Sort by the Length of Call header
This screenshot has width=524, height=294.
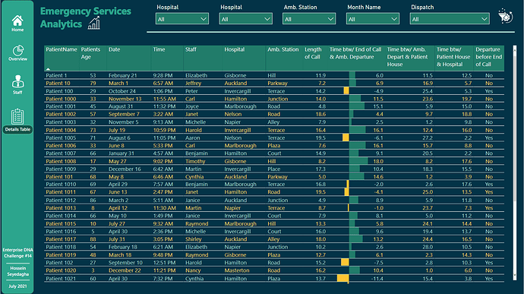[x=313, y=53]
